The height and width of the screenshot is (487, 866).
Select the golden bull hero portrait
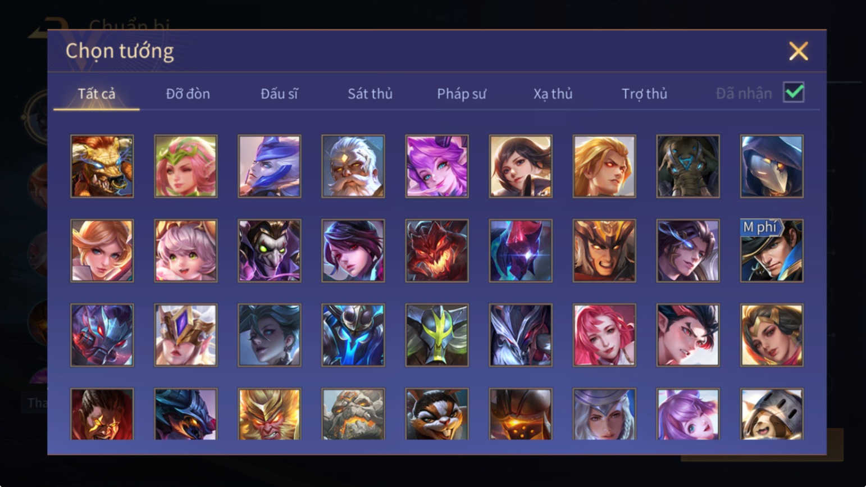tap(102, 166)
